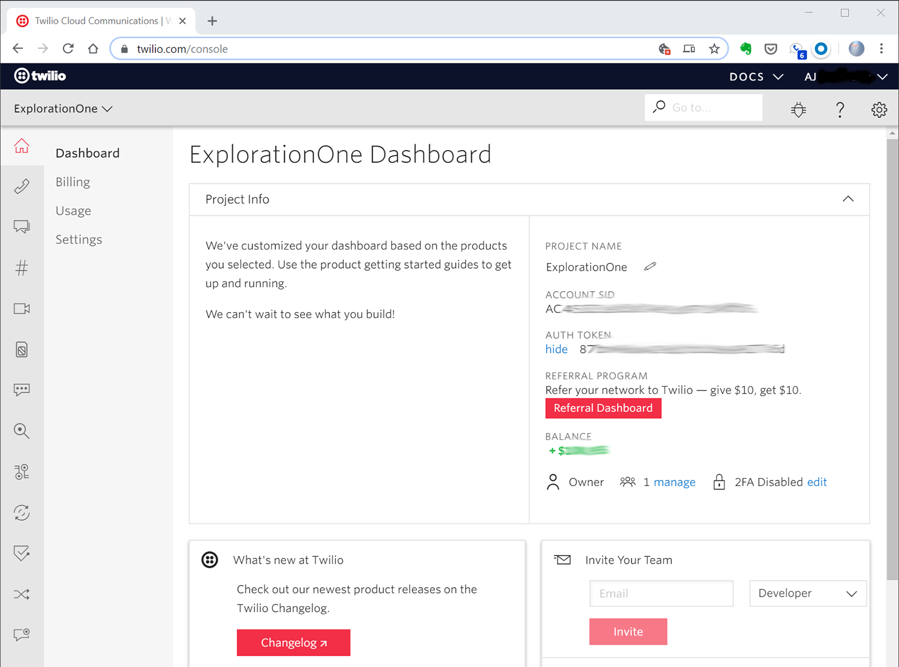Open the help question mark icon
Viewport: 899px width, 667px height.
(x=839, y=109)
